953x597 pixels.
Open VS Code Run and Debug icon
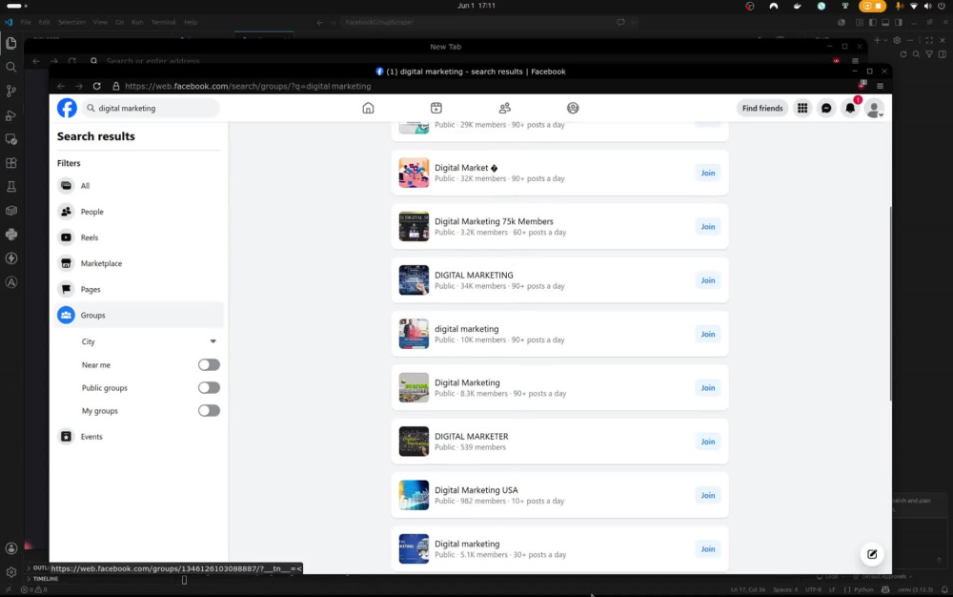click(10, 114)
